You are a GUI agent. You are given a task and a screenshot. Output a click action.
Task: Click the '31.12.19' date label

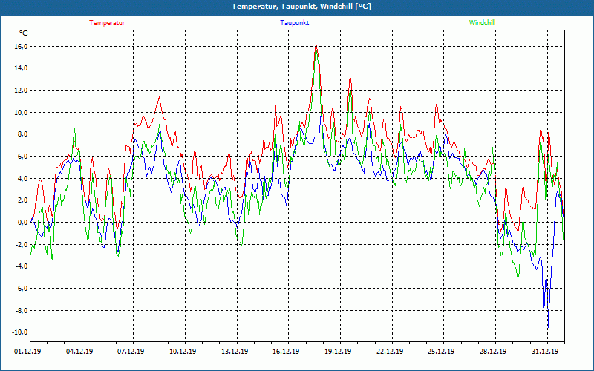545,352
